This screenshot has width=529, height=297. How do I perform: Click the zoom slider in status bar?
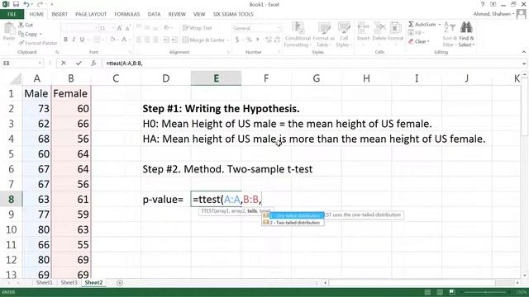485,292
